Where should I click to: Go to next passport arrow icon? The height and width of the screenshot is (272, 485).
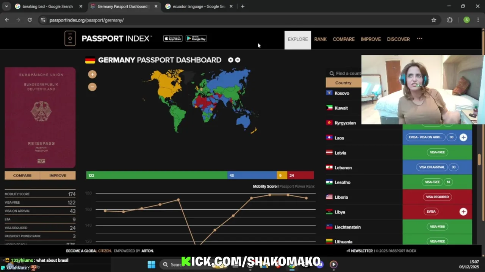238,60
